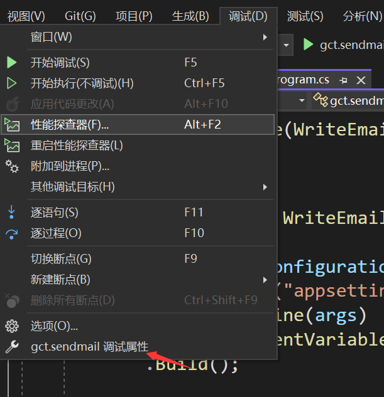Run gct.sendmail with the green start button
384x397 pixels.
pyautogui.click(x=309, y=45)
